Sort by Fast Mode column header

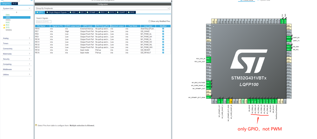coord(133,26)
